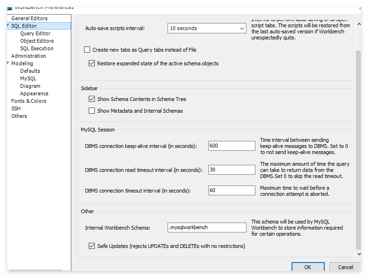This screenshot has width=368, height=278.
Task: Click the Internal Workbench Schema field
Action: (207, 227)
